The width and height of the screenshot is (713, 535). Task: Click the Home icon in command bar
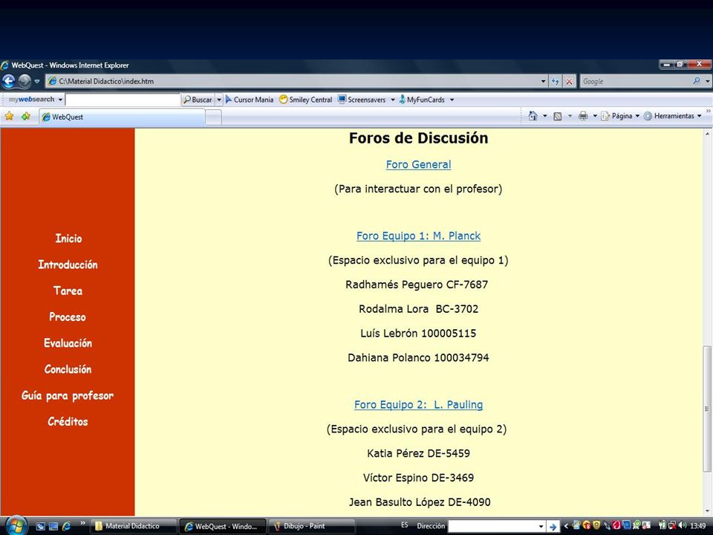coord(533,116)
